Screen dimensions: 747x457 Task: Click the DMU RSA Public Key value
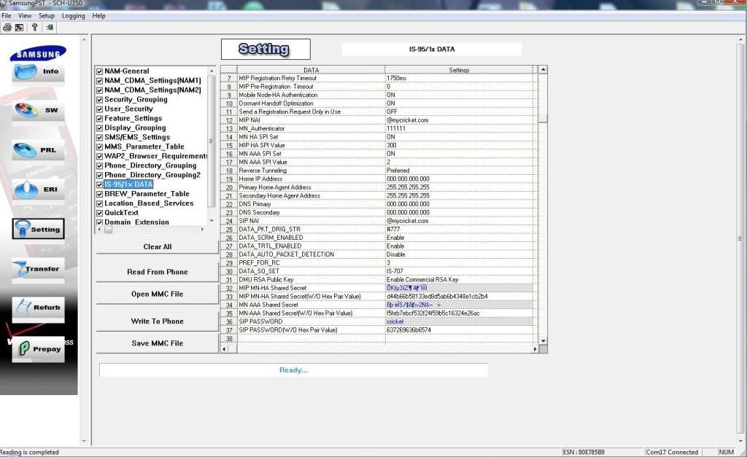pos(422,280)
